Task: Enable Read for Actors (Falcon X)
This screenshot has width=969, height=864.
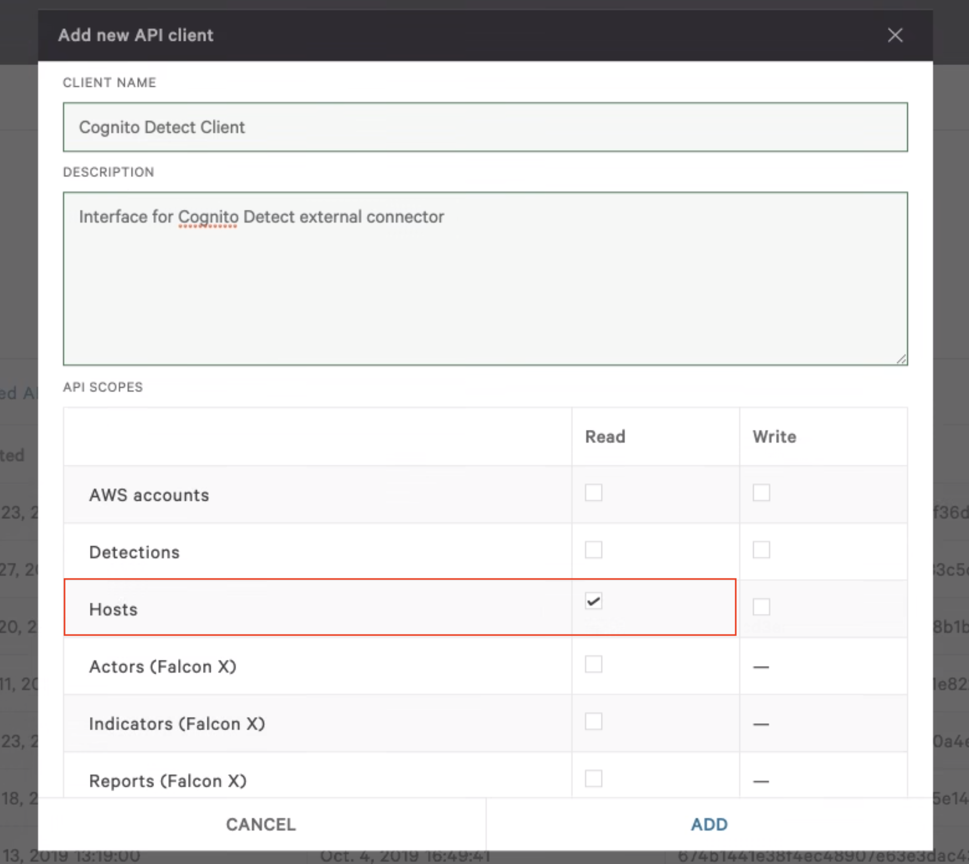Action: (593, 664)
